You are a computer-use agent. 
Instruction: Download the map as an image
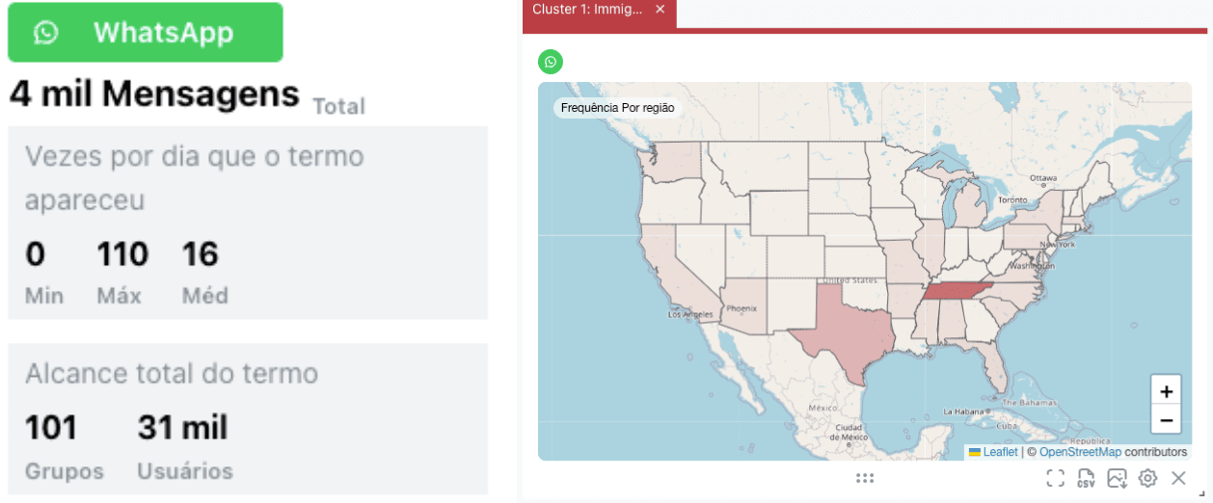(x=1117, y=478)
